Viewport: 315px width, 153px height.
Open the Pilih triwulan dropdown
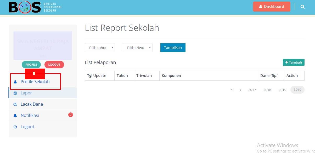(x=138, y=48)
